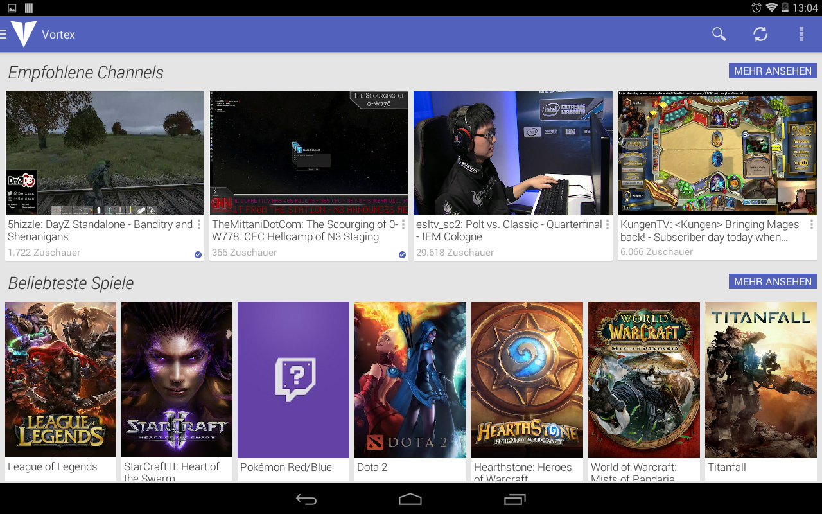Open the app bar overflow menu

coord(801,34)
